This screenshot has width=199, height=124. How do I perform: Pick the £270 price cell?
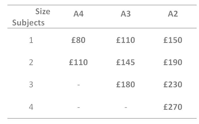[x=173, y=107]
